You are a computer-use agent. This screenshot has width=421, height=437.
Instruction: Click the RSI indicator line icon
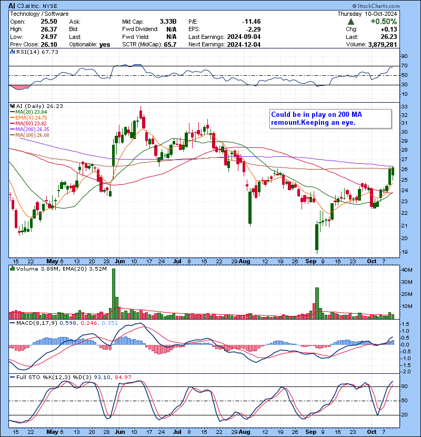pyautogui.click(x=12, y=52)
